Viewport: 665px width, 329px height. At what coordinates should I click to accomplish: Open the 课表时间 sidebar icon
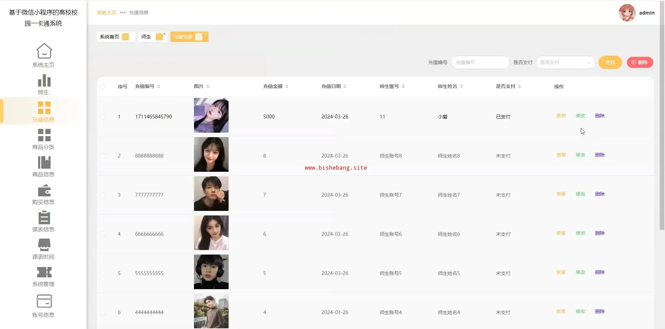pyautogui.click(x=44, y=245)
